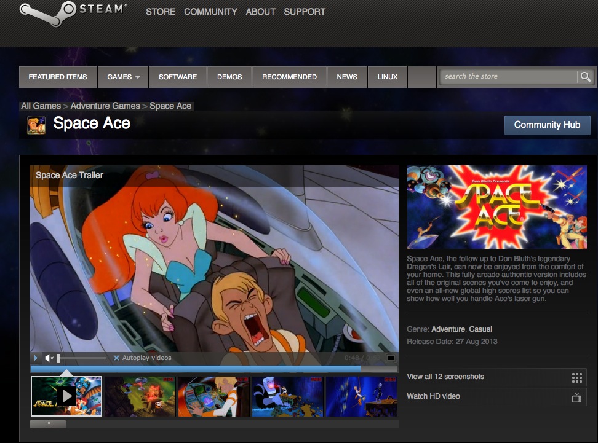Open the Recommended tab
The width and height of the screenshot is (598, 443).
(290, 77)
